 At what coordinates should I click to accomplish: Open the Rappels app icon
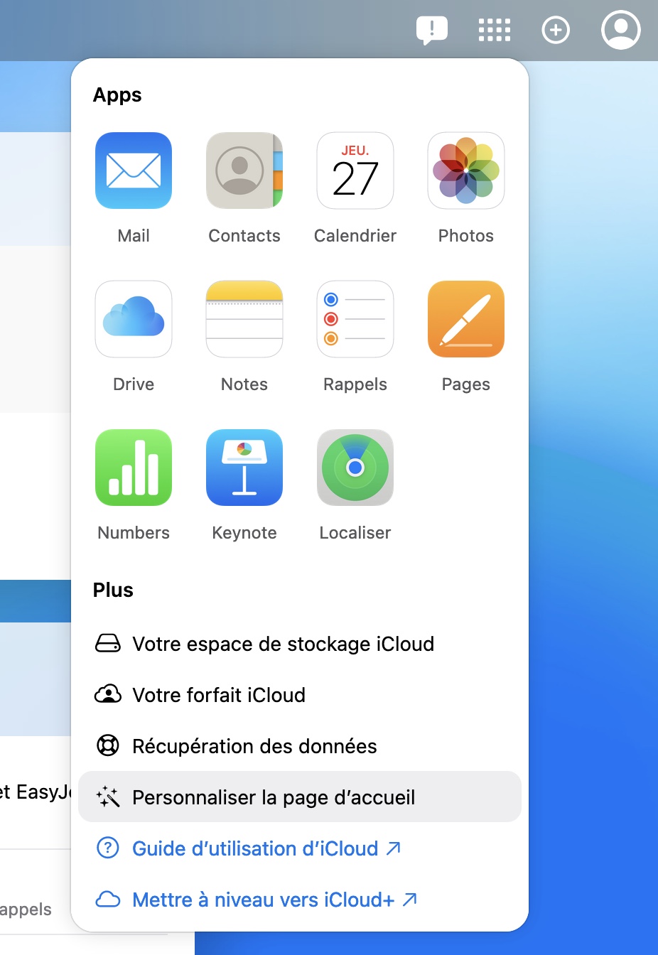click(355, 319)
